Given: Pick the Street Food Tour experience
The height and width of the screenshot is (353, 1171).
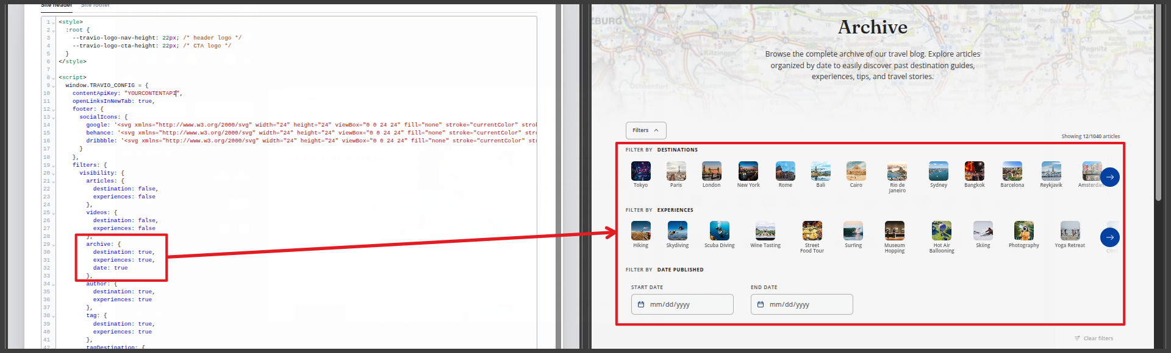Looking at the screenshot, I should tap(812, 231).
